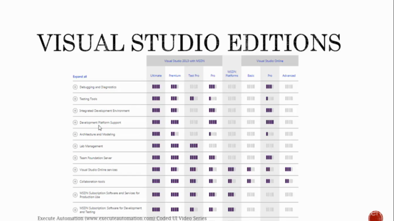Click Premium rating bars for Debugging and Diagnostics

tap(175, 87)
